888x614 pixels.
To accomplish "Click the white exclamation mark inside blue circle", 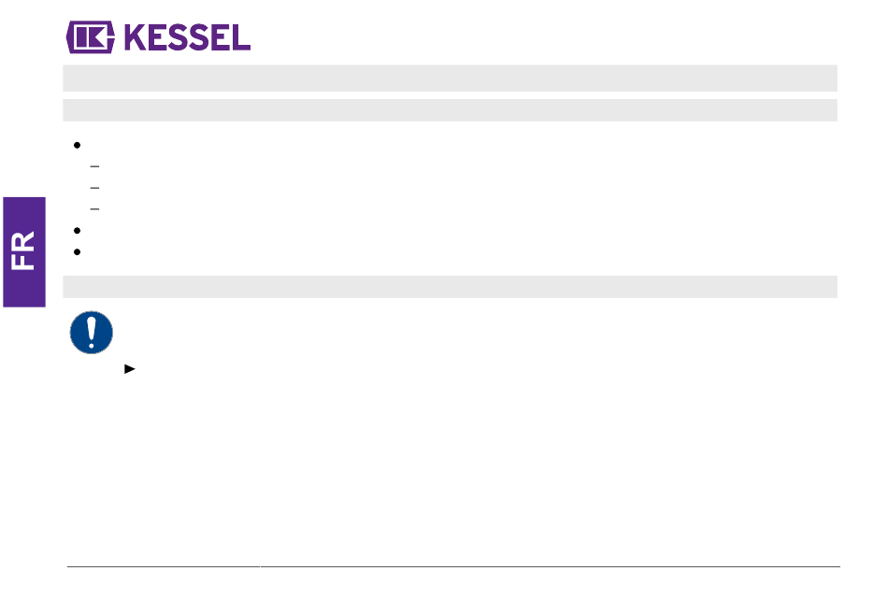I will 92,333.
